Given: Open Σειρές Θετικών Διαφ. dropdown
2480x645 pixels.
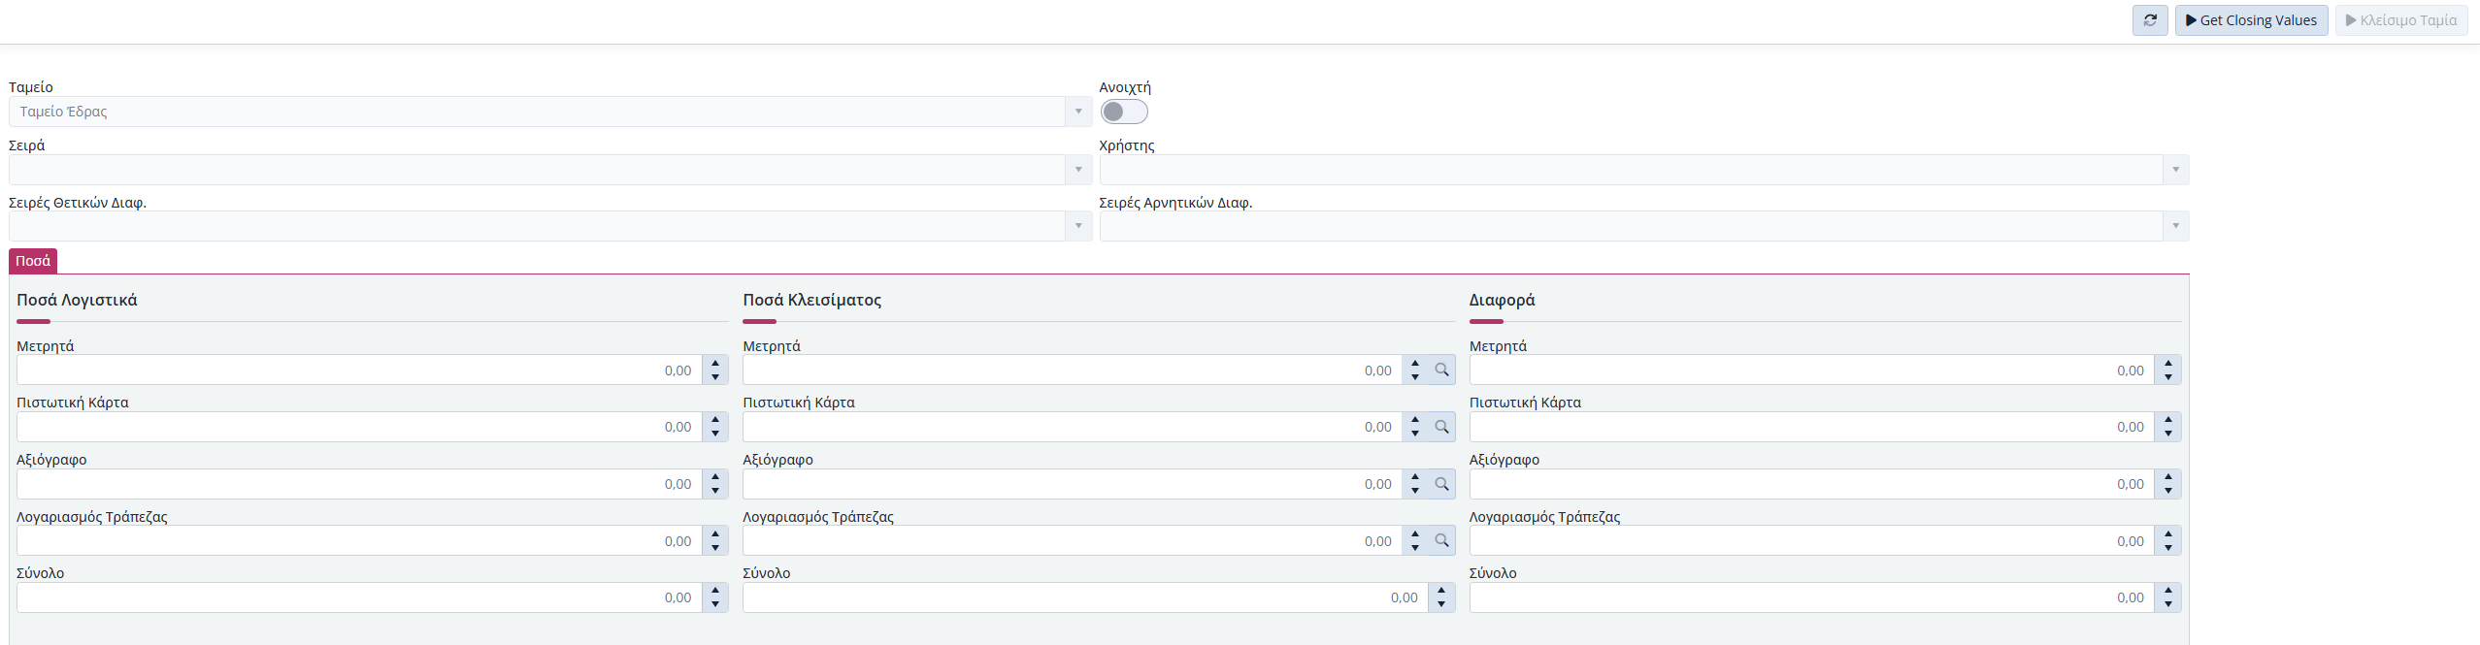Looking at the screenshot, I should tap(1077, 226).
